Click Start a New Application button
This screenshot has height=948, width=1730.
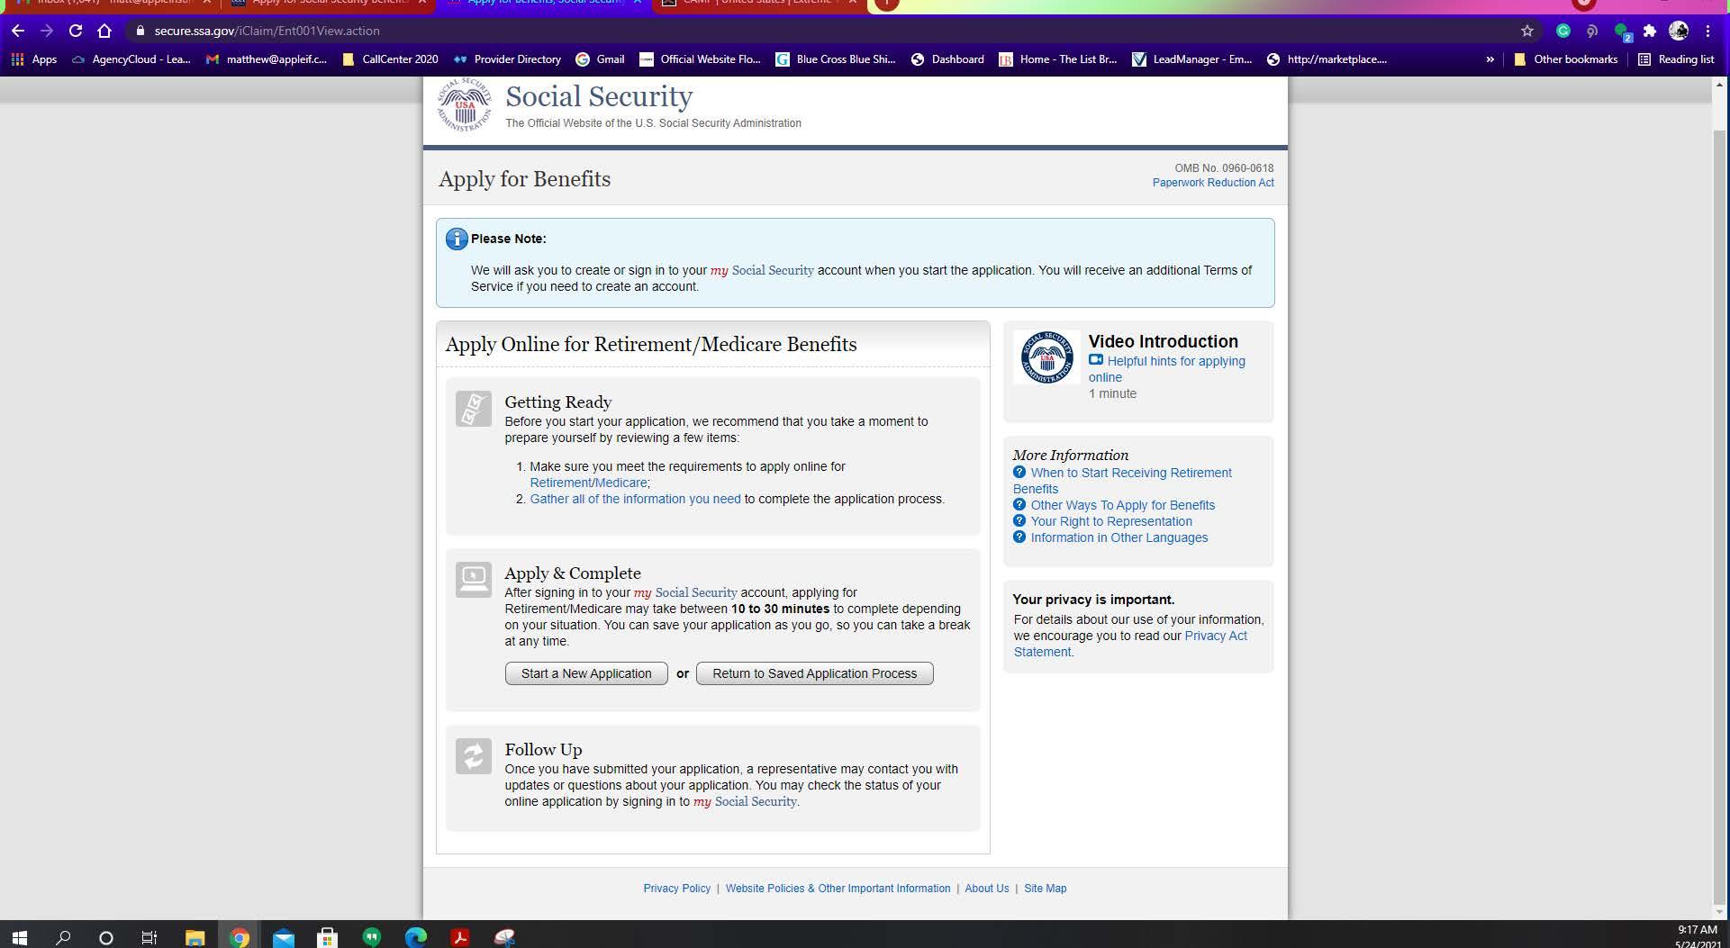point(586,673)
